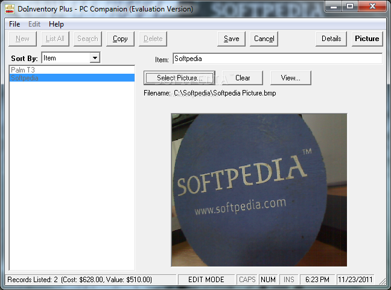Minimize the DoInventory Plus window
The height and width of the screenshot is (290, 391).
[334, 6]
